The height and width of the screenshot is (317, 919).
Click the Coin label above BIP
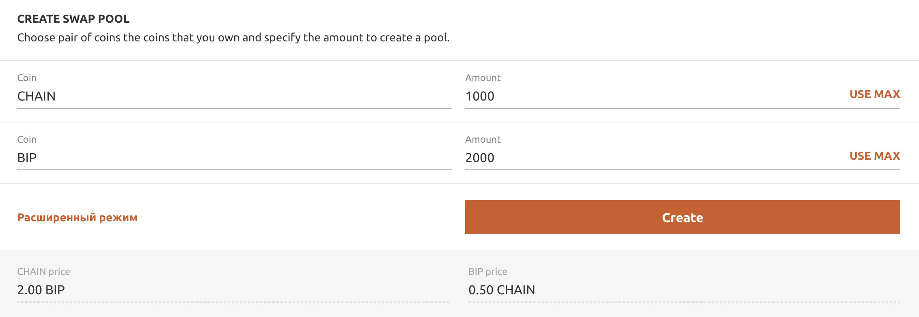coord(27,139)
